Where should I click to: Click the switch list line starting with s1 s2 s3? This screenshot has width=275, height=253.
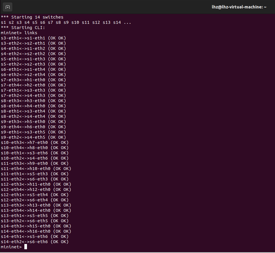[x=66, y=22]
